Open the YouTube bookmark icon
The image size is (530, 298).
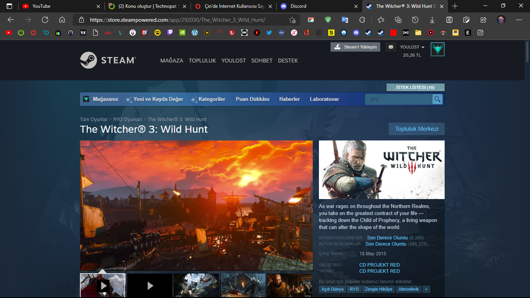click(x=9, y=33)
